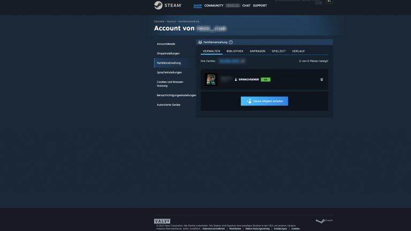Viewport: 411px width, 231px height.
Task: Open Spracheinstellungen in the sidebar
Action: point(169,72)
